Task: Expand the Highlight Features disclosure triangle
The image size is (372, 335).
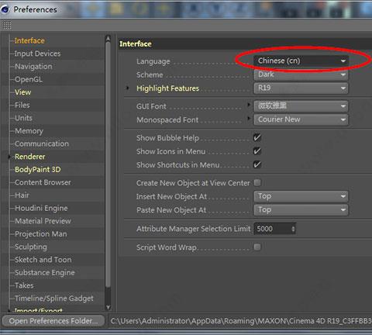Action: [x=127, y=88]
